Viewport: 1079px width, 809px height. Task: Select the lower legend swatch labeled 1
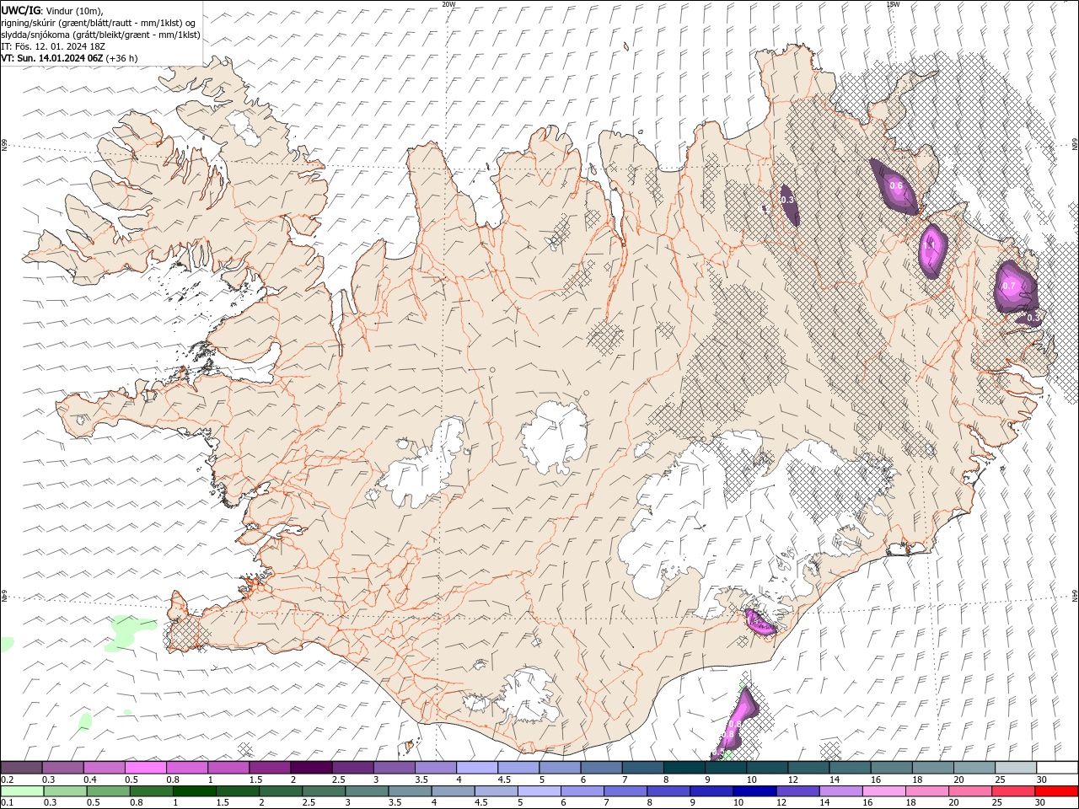pos(194,791)
